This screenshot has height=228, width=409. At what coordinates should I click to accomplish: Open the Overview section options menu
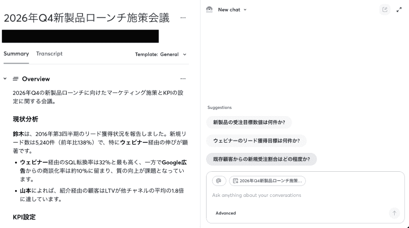click(x=183, y=79)
